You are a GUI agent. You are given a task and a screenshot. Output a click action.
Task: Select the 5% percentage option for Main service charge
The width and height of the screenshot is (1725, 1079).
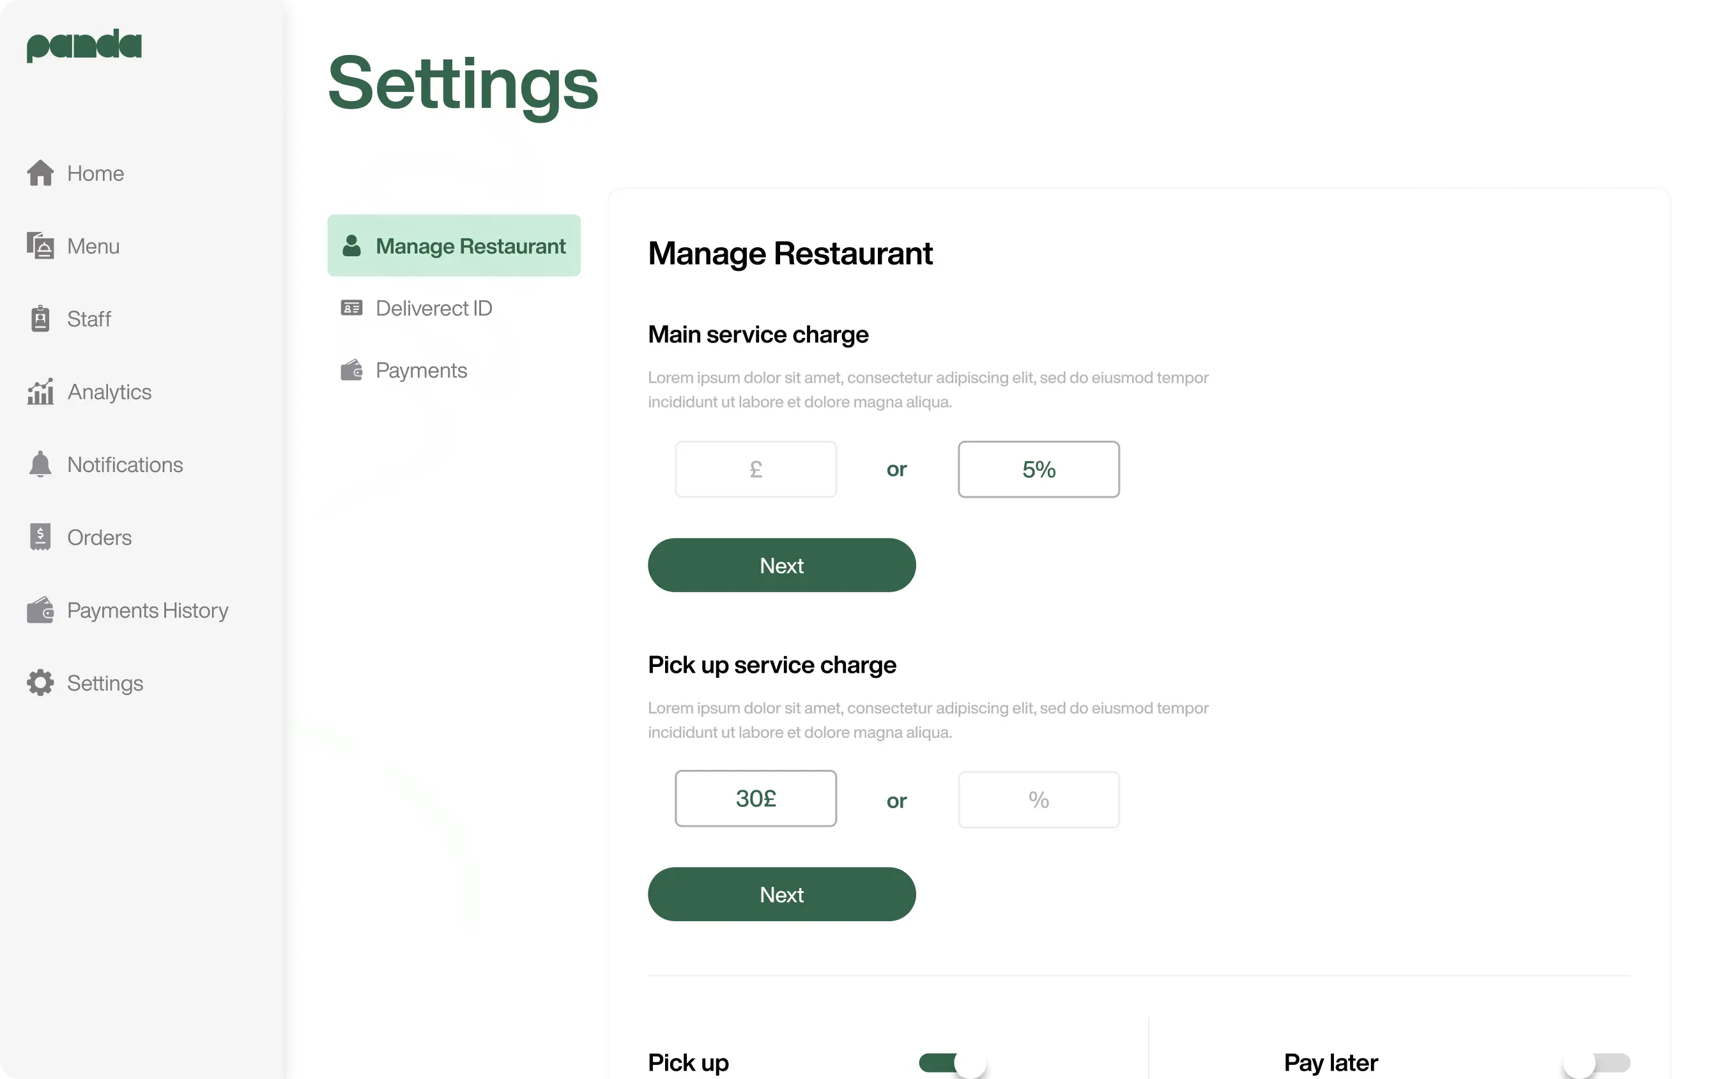point(1039,469)
